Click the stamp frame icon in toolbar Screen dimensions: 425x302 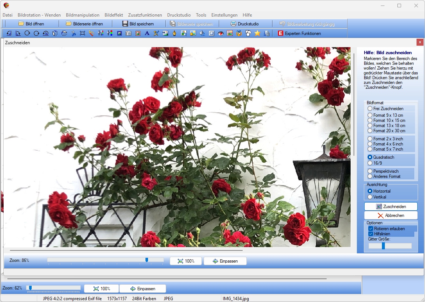point(119,34)
